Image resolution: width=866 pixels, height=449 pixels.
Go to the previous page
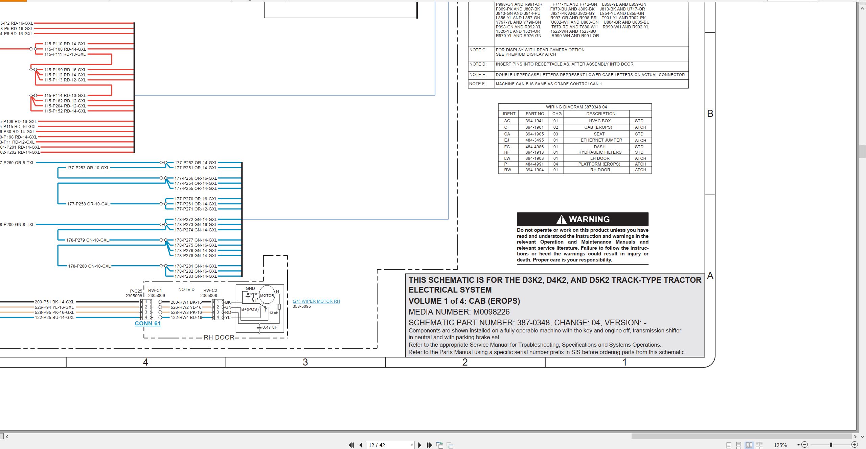point(361,445)
